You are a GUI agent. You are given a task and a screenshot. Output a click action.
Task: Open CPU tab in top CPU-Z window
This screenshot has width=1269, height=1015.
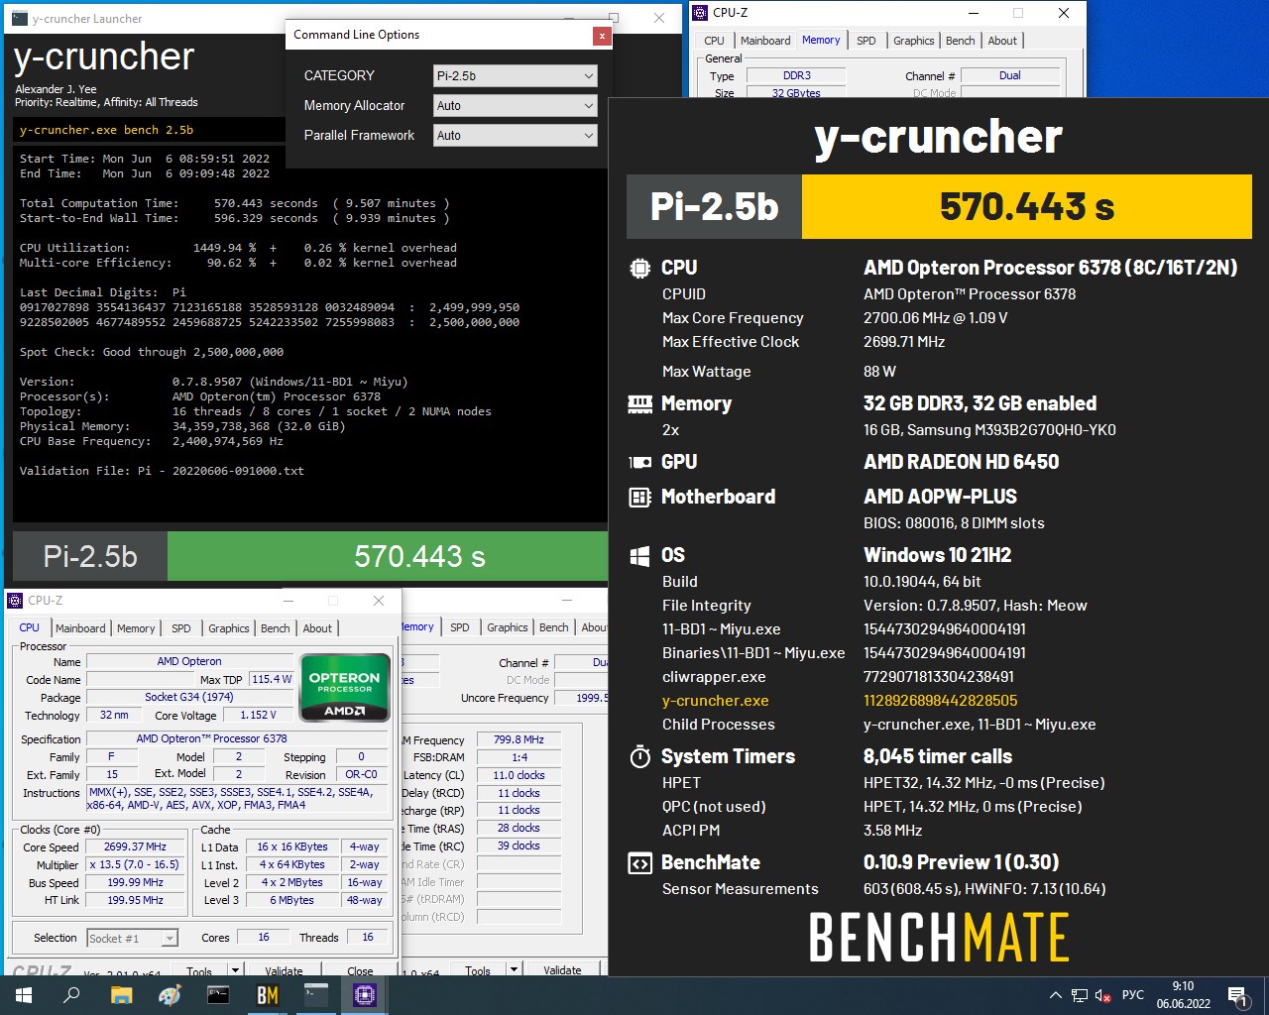(714, 41)
